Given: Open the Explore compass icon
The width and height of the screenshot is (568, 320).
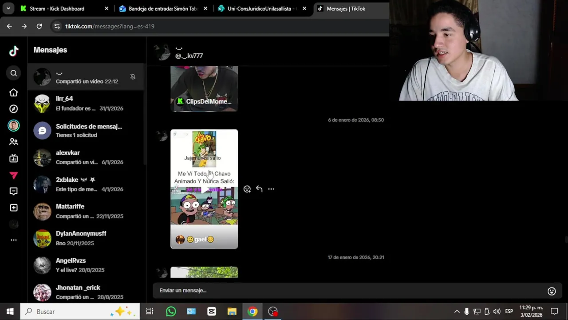Looking at the screenshot, I should (x=14, y=109).
